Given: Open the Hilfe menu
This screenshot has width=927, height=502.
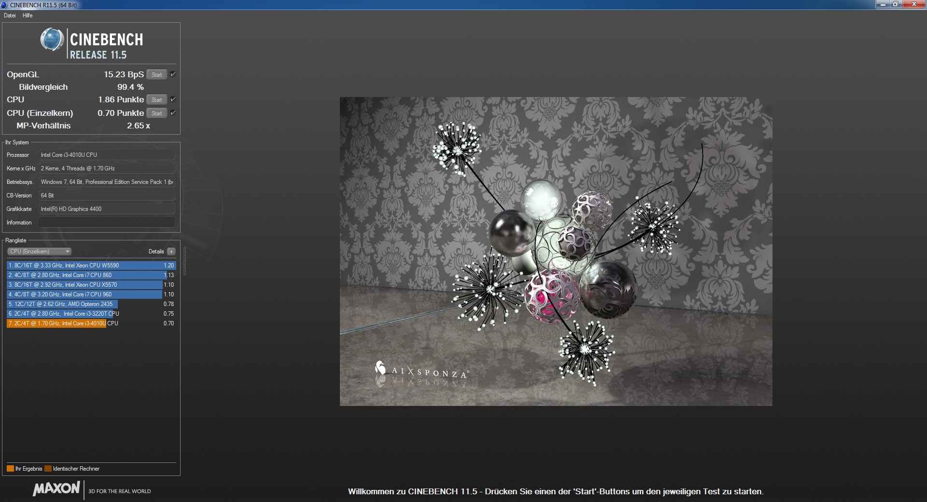Looking at the screenshot, I should (28, 15).
